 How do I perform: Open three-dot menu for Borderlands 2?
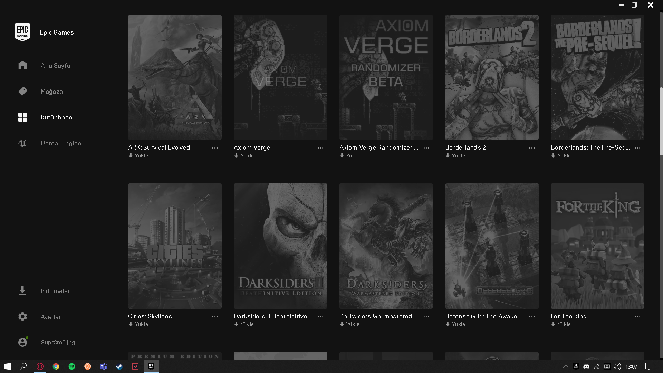pyautogui.click(x=532, y=148)
